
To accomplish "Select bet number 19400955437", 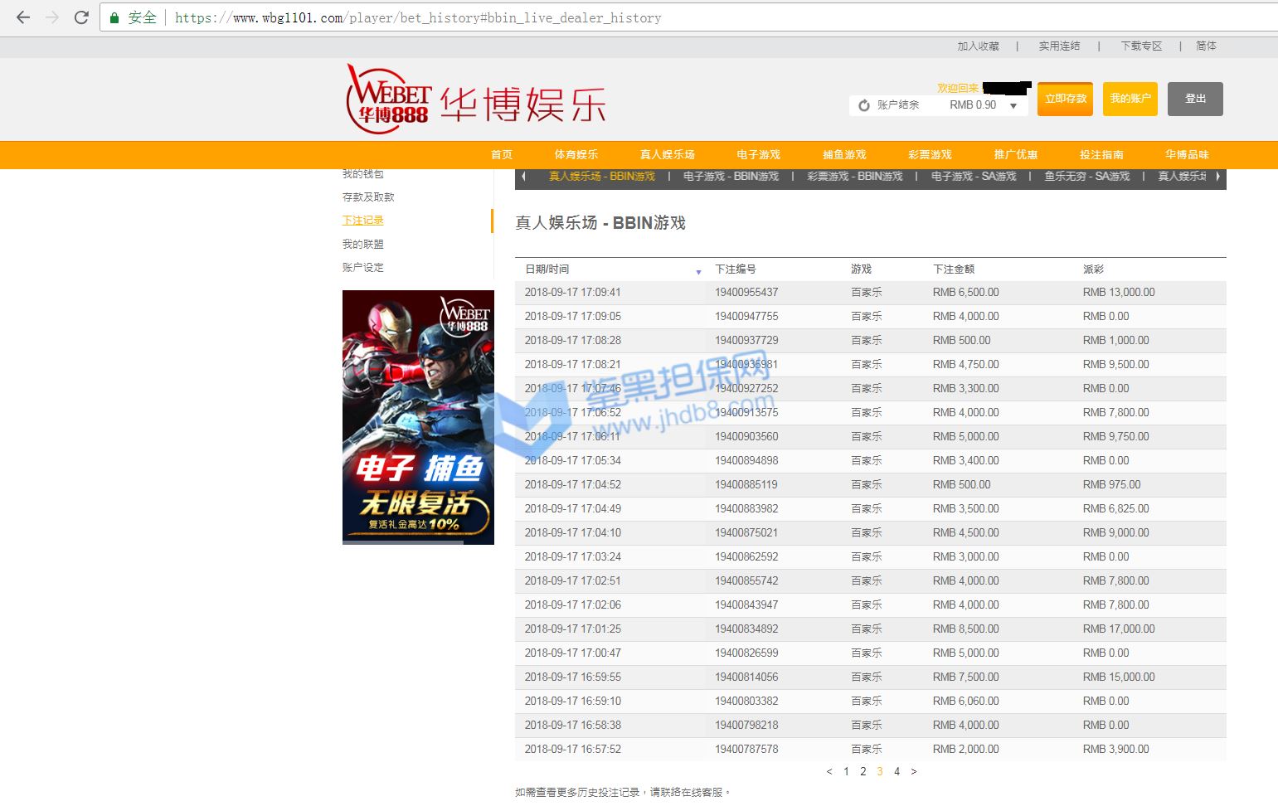I will click(x=746, y=293).
